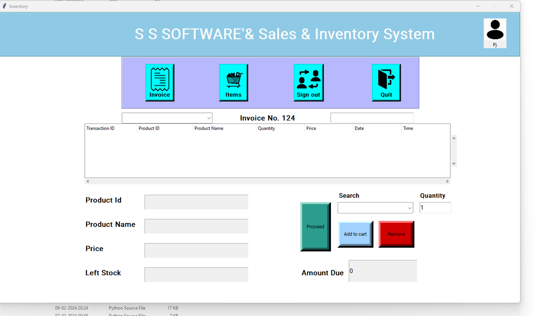556x316 pixels.
Task: Click the horizontal scrollbar right arrow
Action: (447, 181)
